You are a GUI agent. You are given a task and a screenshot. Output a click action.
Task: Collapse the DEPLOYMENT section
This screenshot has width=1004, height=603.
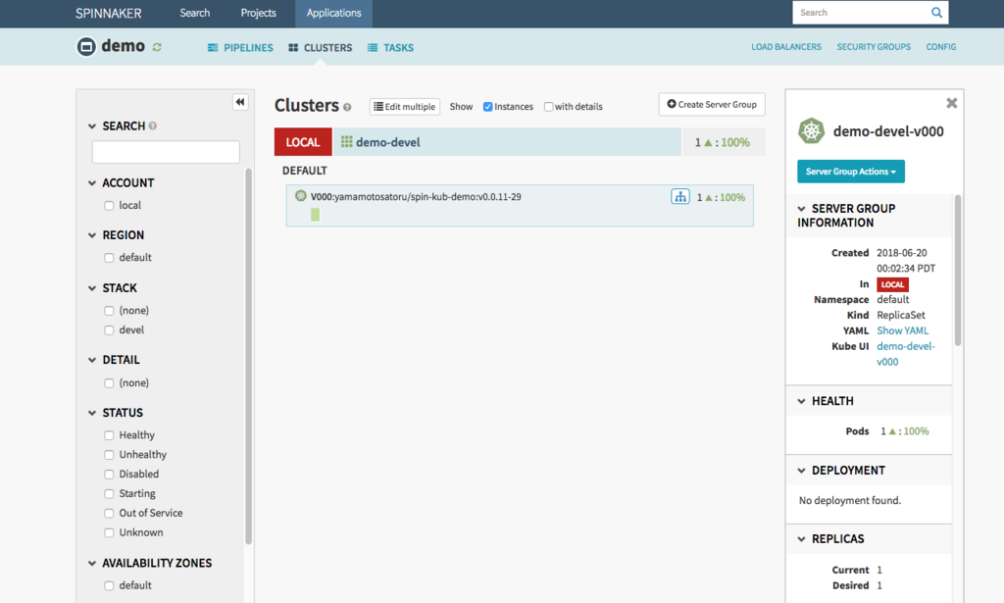pyautogui.click(x=802, y=471)
